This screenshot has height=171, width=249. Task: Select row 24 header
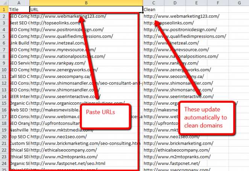click(4, 163)
